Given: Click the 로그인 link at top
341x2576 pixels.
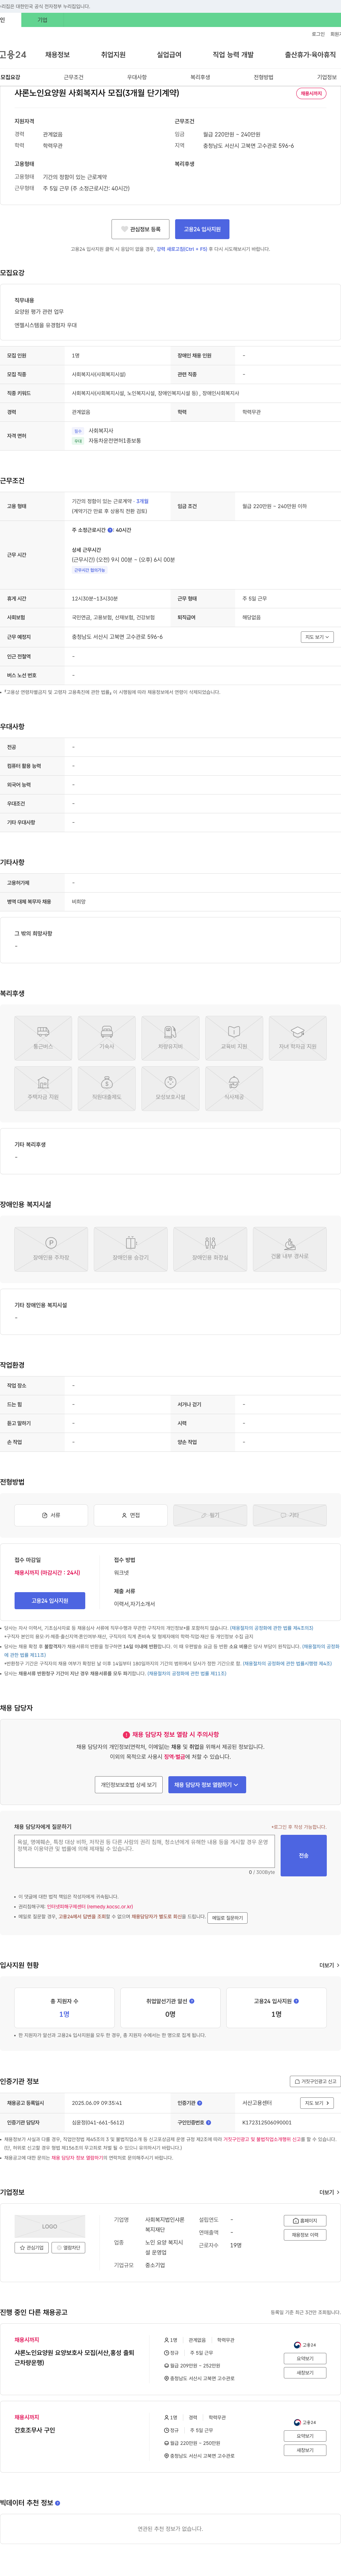Looking at the screenshot, I should pyautogui.click(x=318, y=34).
